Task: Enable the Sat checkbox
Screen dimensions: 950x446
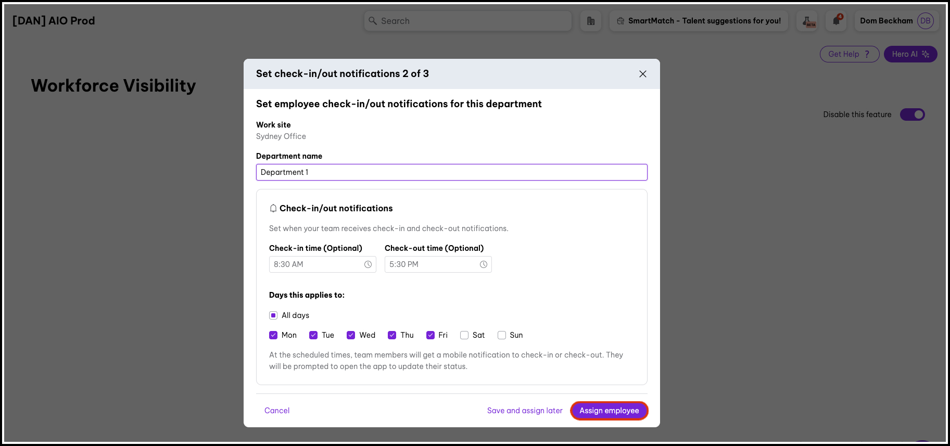Action: pos(464,335)
